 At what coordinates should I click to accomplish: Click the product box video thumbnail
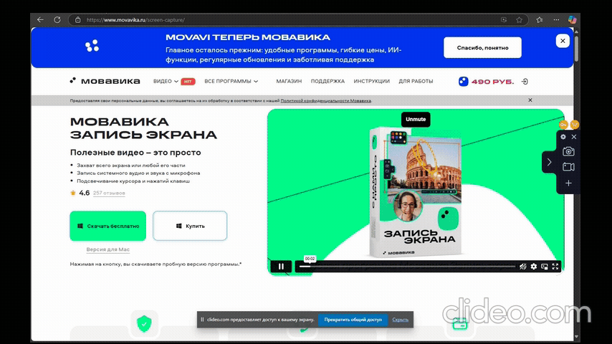click(x=416, y=191)
